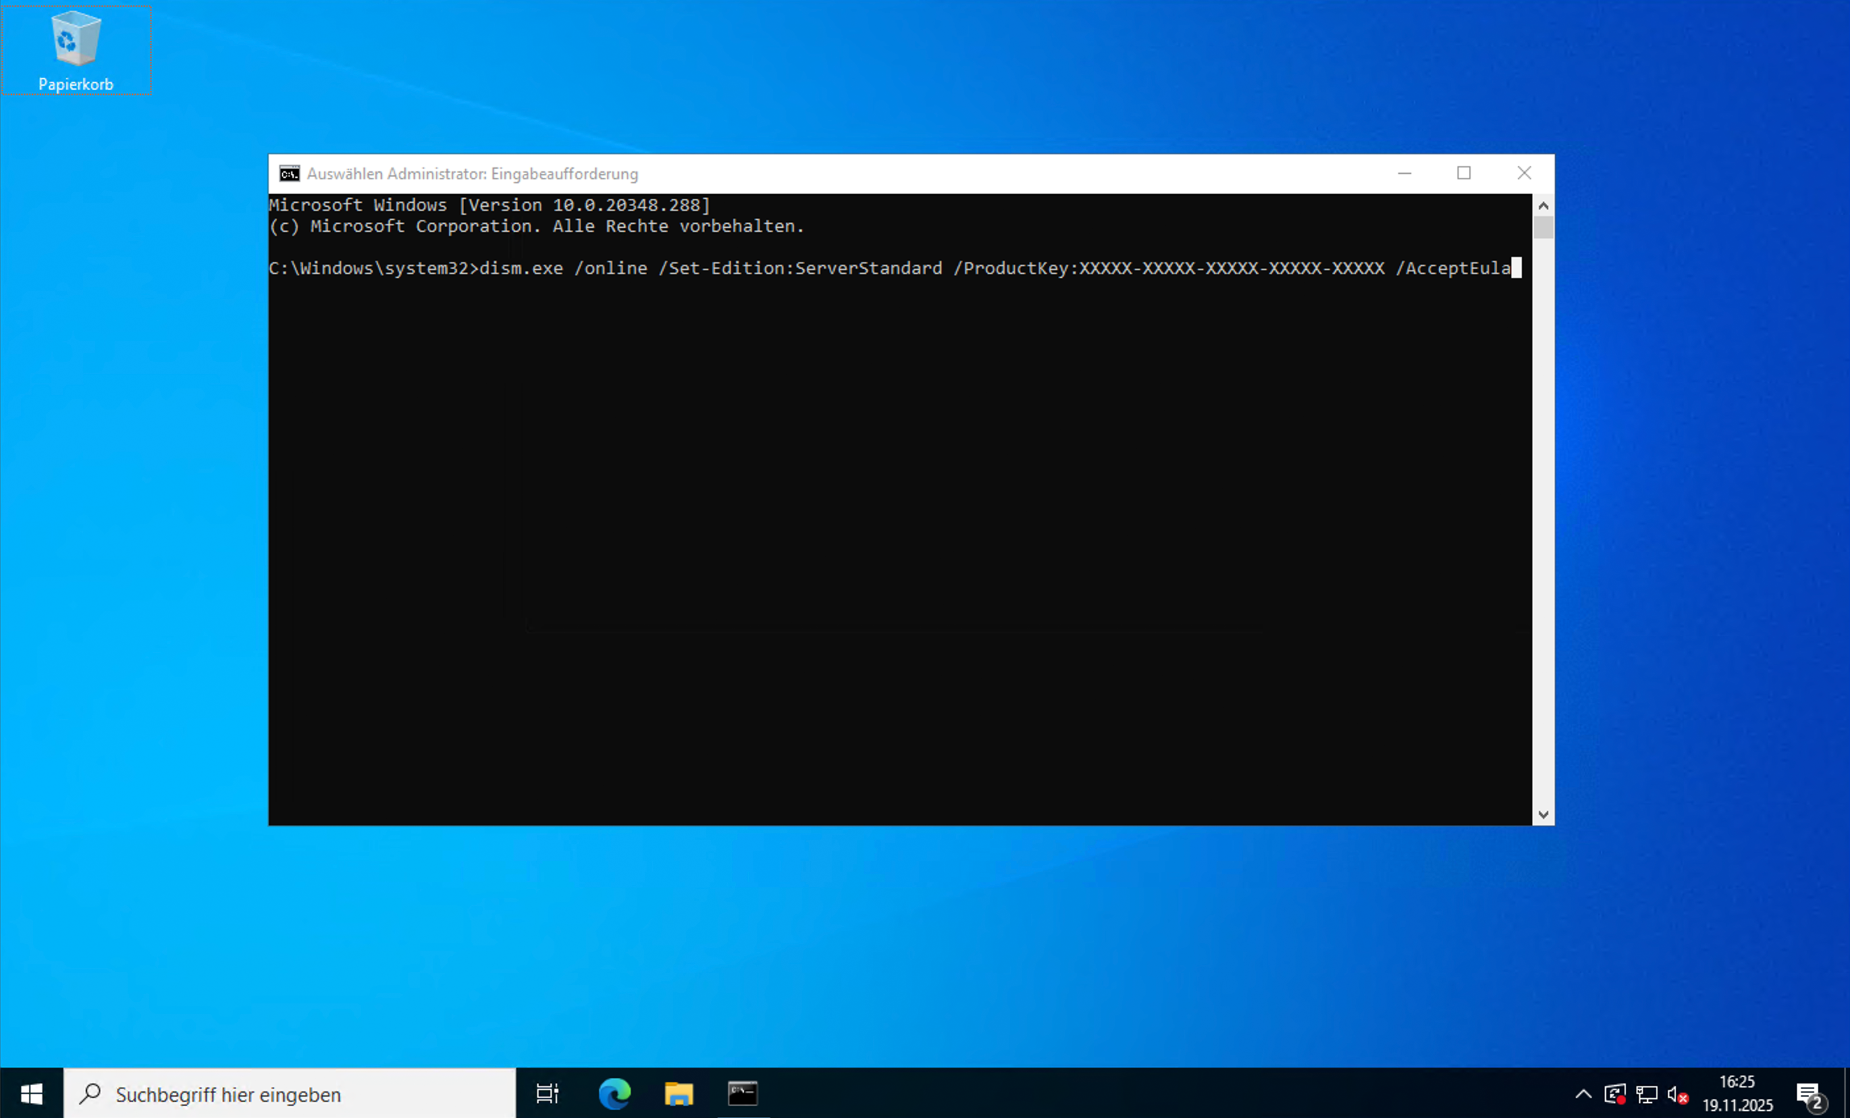The image size is (1850, 1118).
Task: Click the console scrollbar thumb
Action: 1543,226
